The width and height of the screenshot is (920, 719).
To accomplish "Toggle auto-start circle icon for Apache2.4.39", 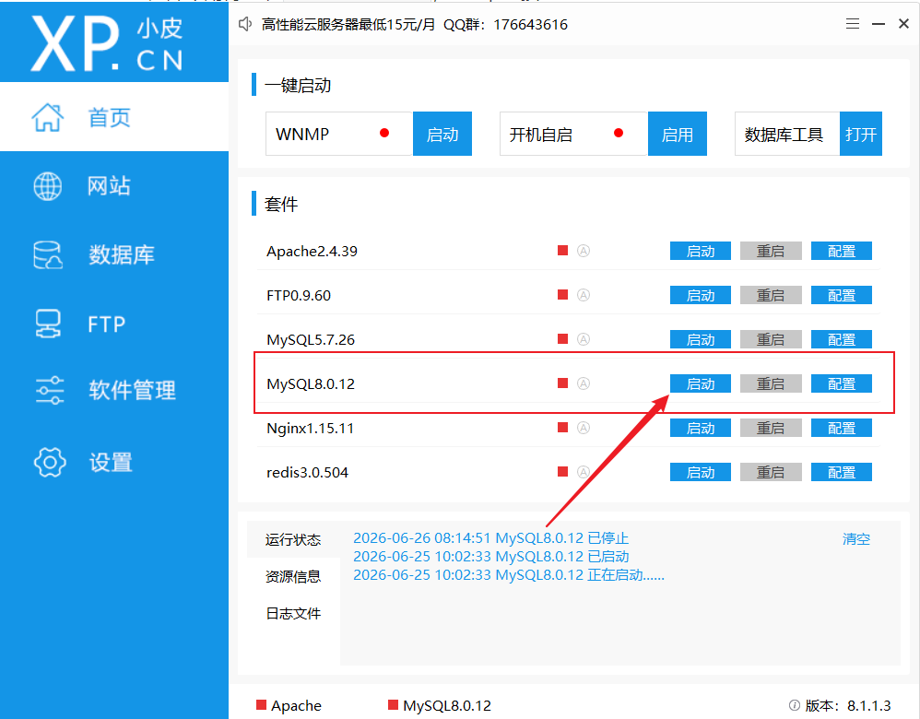I will [584, 251].
